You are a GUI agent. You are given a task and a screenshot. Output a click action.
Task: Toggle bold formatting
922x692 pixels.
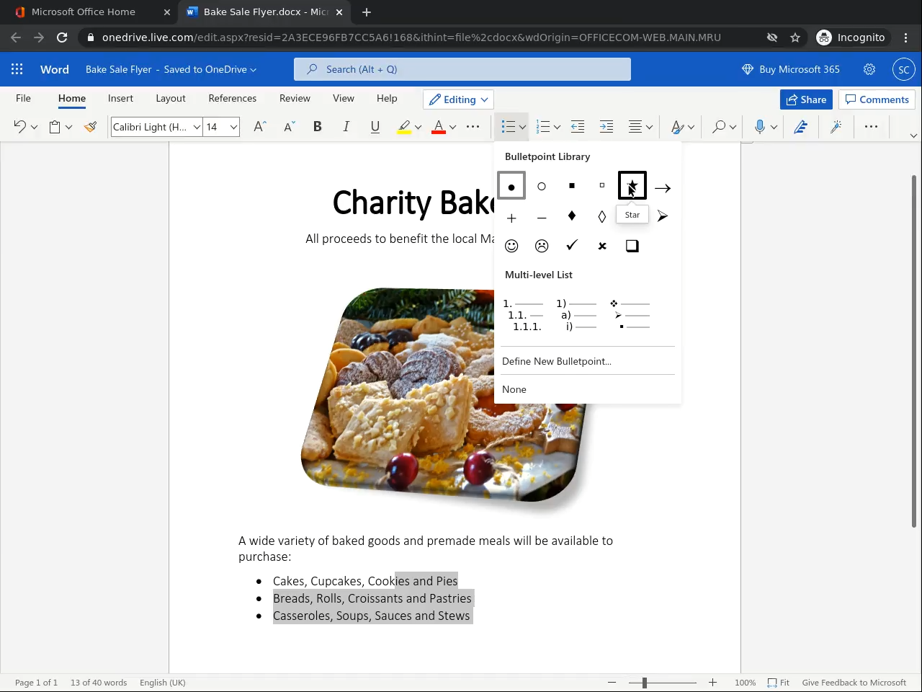point(317,127)
